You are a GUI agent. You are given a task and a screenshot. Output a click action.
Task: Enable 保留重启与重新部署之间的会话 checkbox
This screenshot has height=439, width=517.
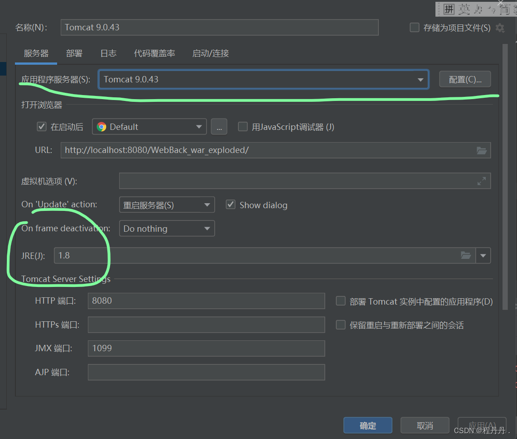(341, 324)
